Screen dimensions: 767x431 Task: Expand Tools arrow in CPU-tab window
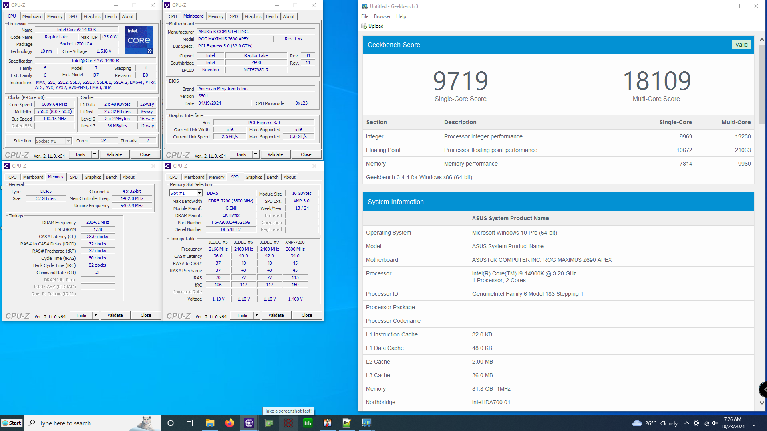pyautogui.click(x=95, y=154)
